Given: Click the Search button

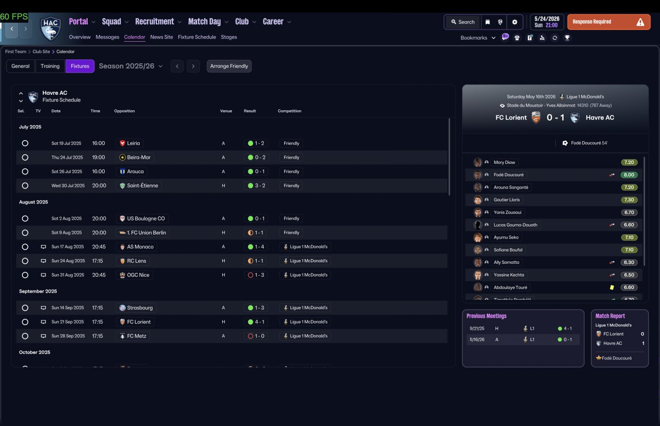Looking at the screenshot, I should coord(463,22).
